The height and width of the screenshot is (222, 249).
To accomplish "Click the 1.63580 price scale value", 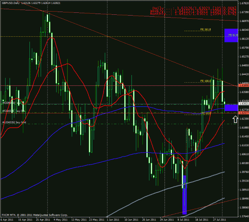I will (244, 92).
